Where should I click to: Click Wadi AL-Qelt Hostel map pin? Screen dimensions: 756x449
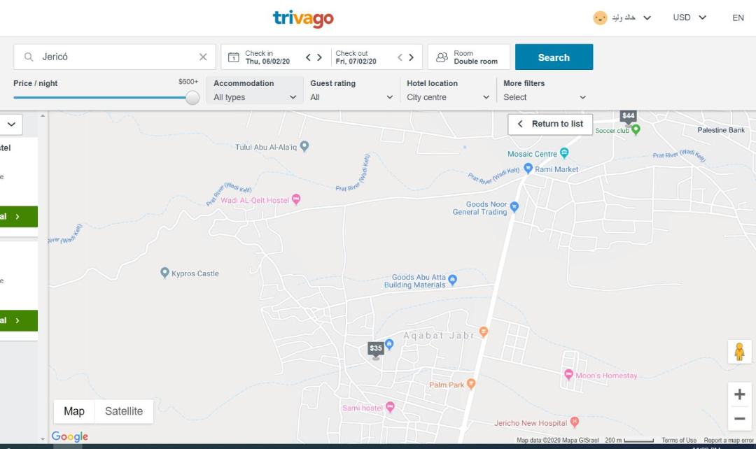[x=296, y=200]
